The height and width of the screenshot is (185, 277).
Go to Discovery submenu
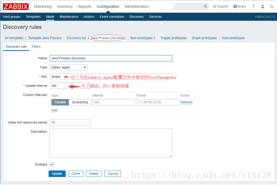[x=136, y=16]
